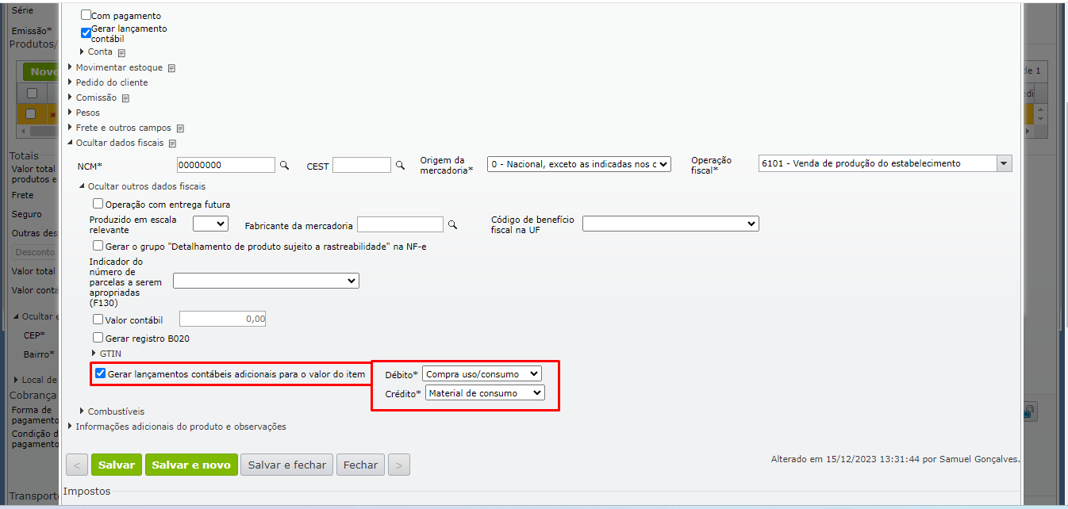The height and width of the screenshot is (509, 1068).
Task: Tick the header checkbox in the background product table
Action: point(33,94)
